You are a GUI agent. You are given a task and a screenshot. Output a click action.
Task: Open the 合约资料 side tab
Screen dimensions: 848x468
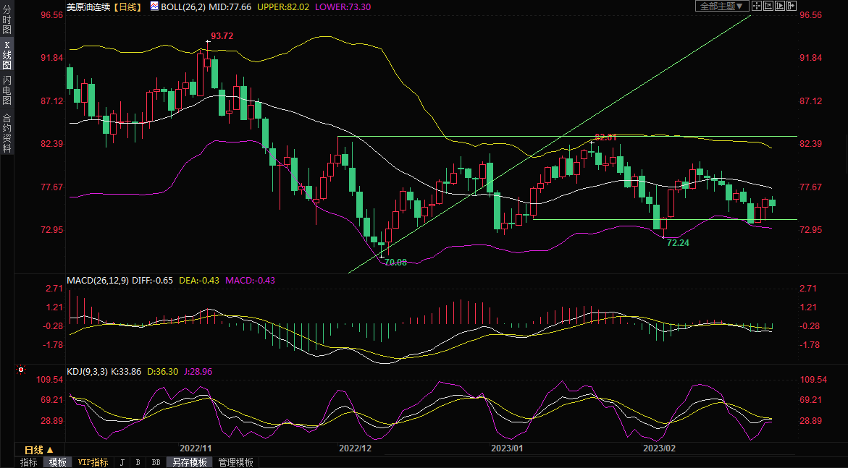coord(7,132)
